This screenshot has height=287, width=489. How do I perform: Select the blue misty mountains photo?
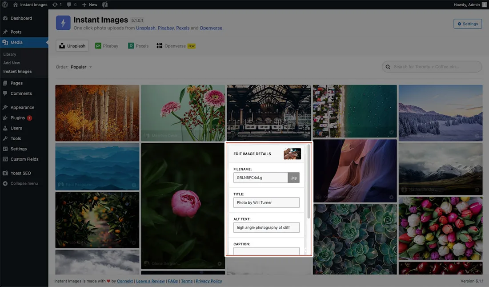97,166
